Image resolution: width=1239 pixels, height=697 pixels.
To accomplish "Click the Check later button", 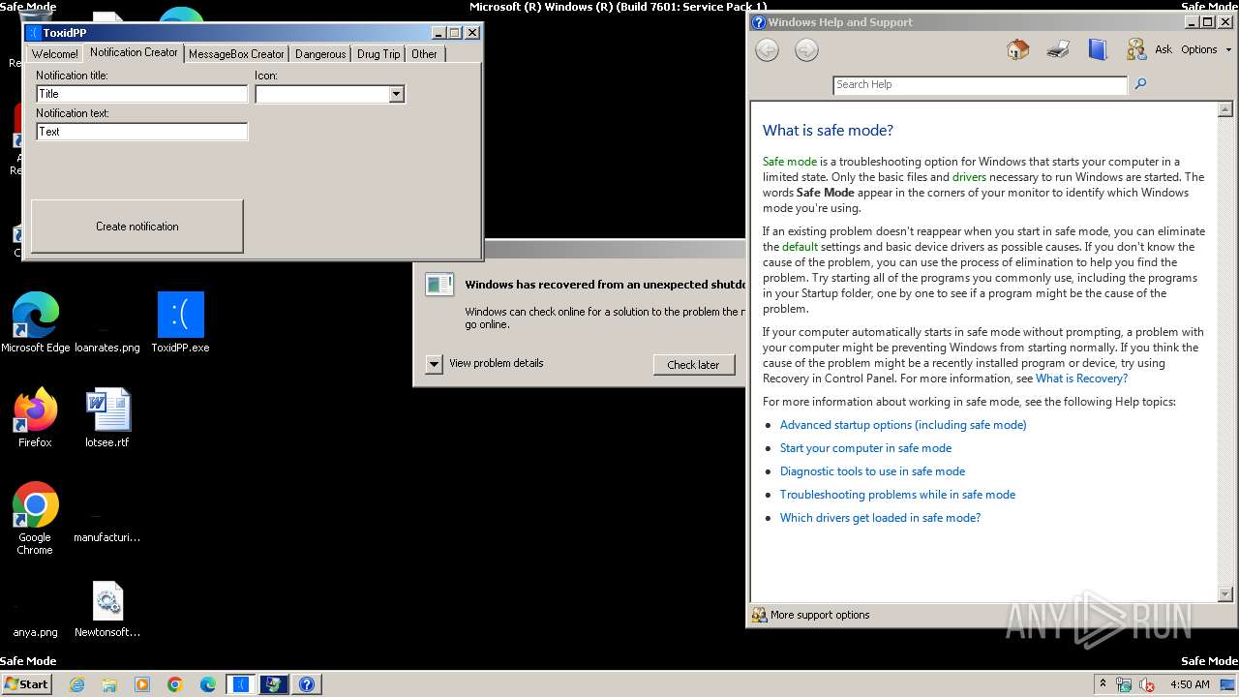I will coord(693,365).
